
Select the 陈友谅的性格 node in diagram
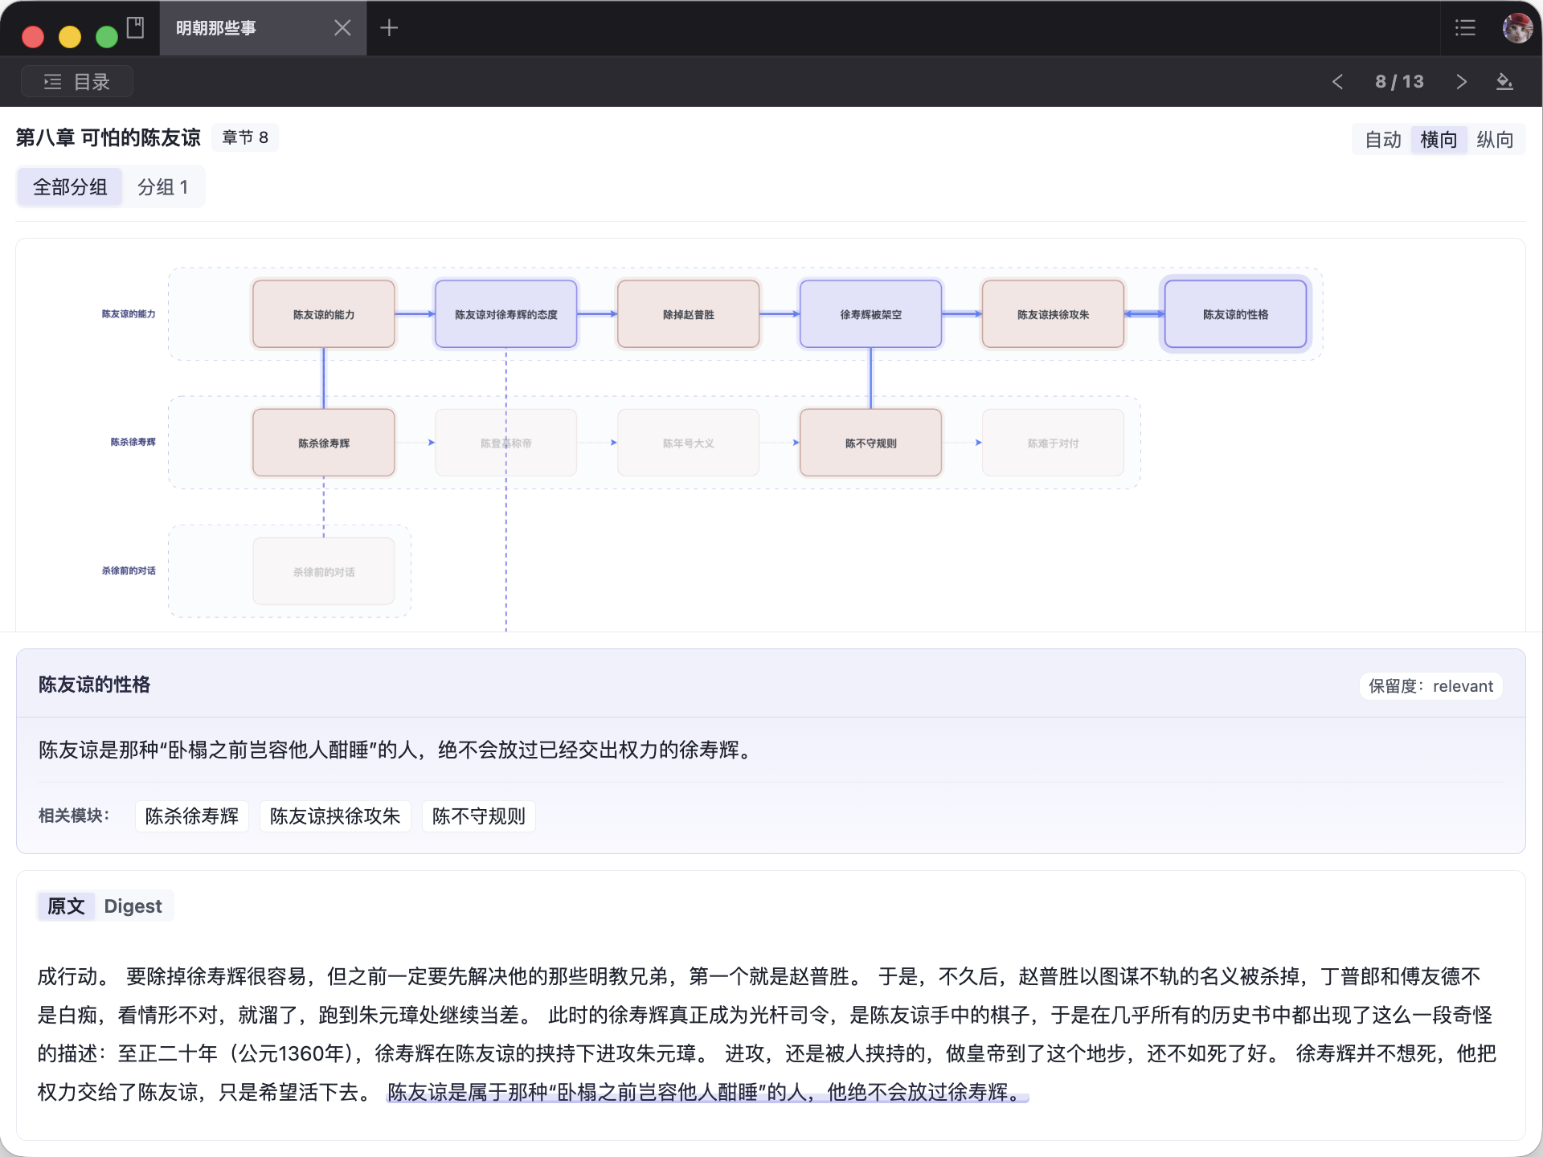pos(1235,314)
